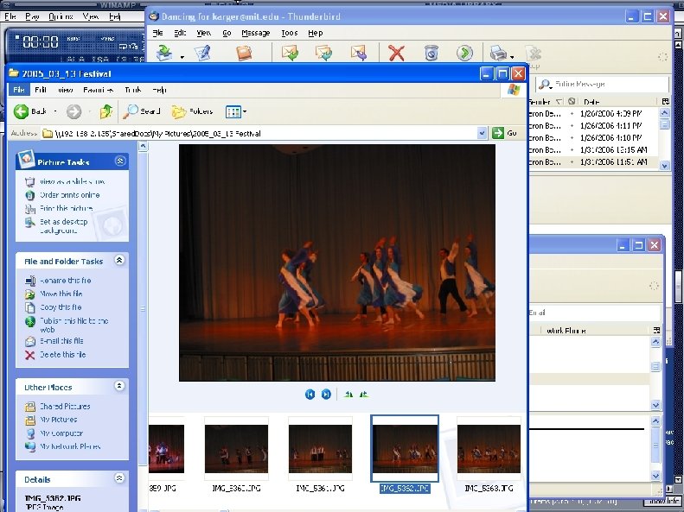
Task: Click 'Delete this file' link
Action: [61, 355]
